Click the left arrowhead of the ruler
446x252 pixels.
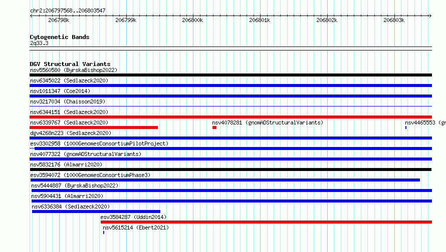point(31,15)
